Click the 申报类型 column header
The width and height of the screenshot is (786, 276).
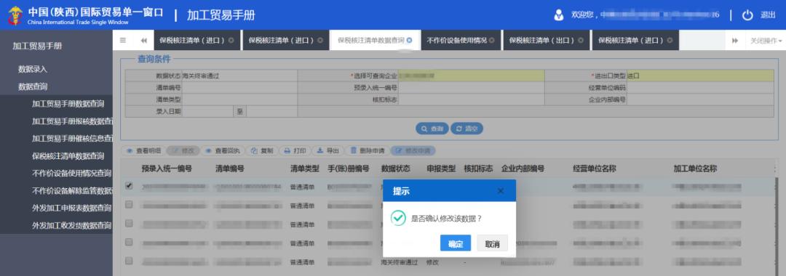pyautogui.click(x=441, y=169)
